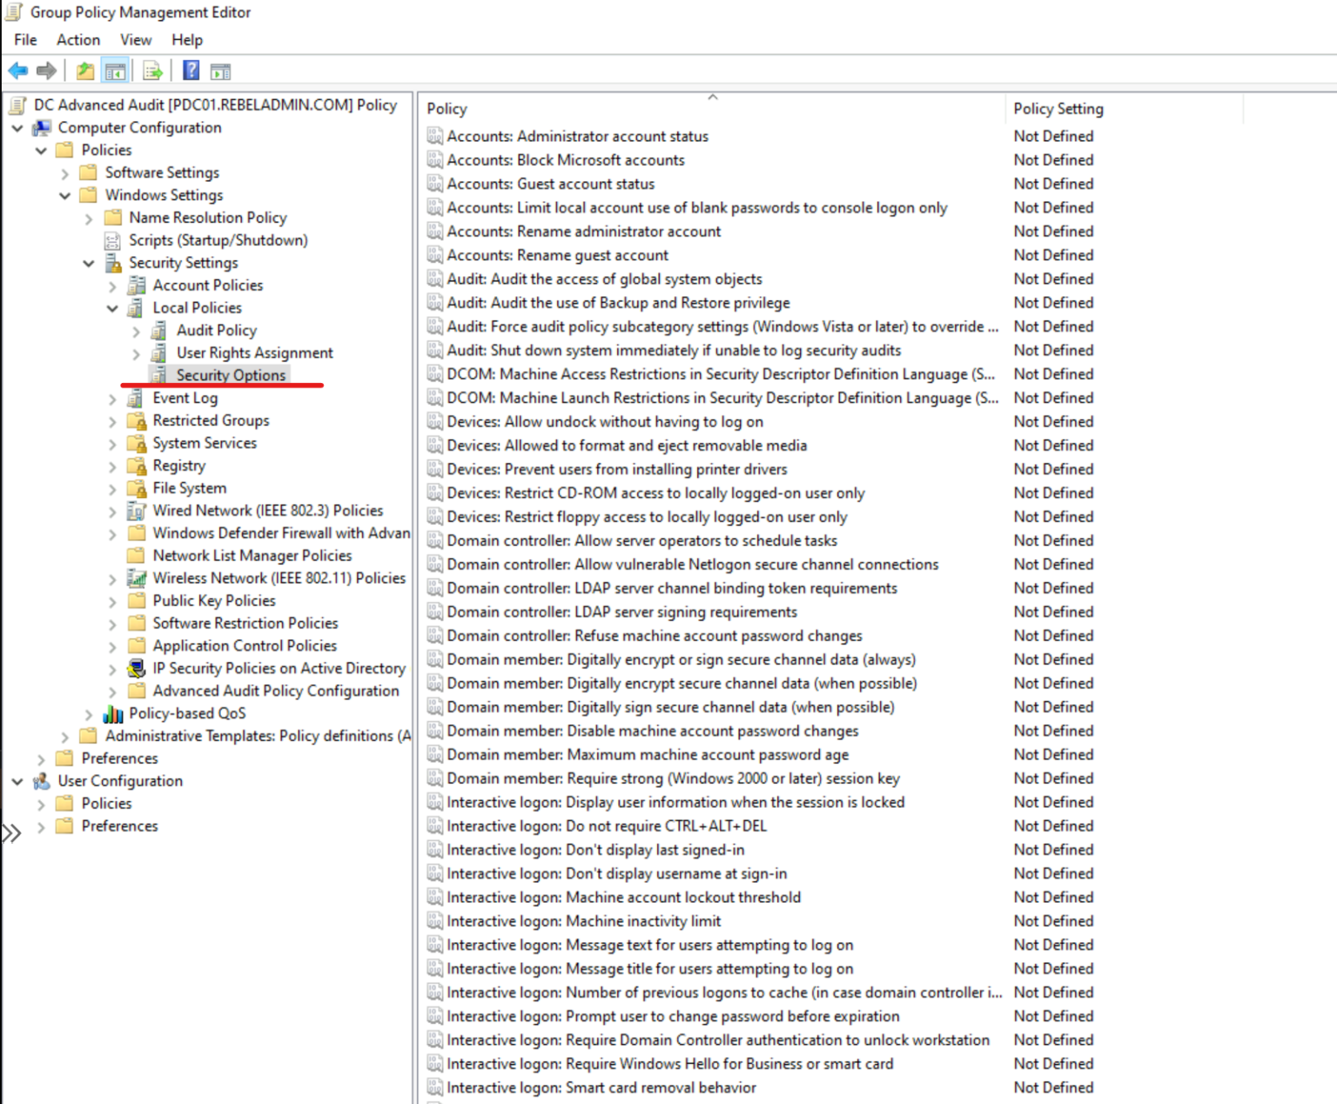Click the Help question mark icon
This screenshot has width=1337, height=1104.
click(190, 71)
